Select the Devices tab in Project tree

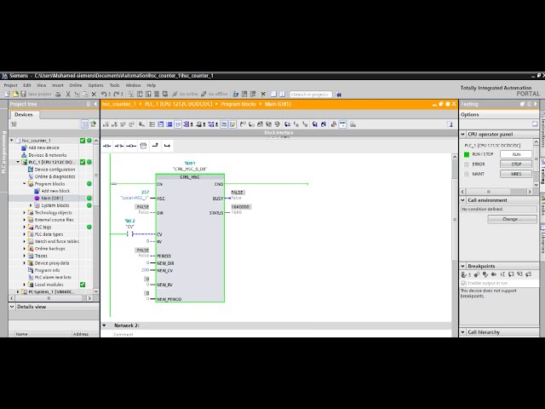point(24,114)
